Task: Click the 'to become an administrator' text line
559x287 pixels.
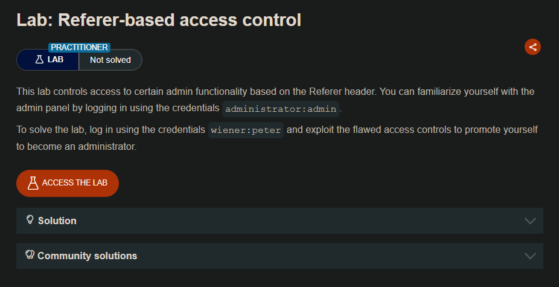Action: [76, 147]
